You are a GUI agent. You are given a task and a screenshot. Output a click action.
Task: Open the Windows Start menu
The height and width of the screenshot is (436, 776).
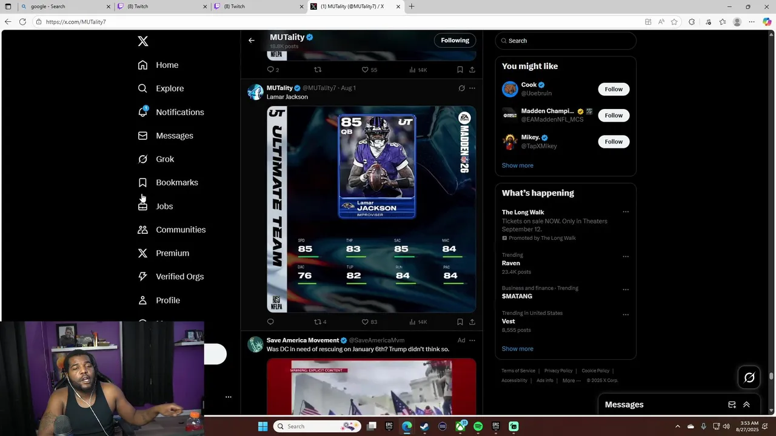pyautogui.click(x=263, y=426)
